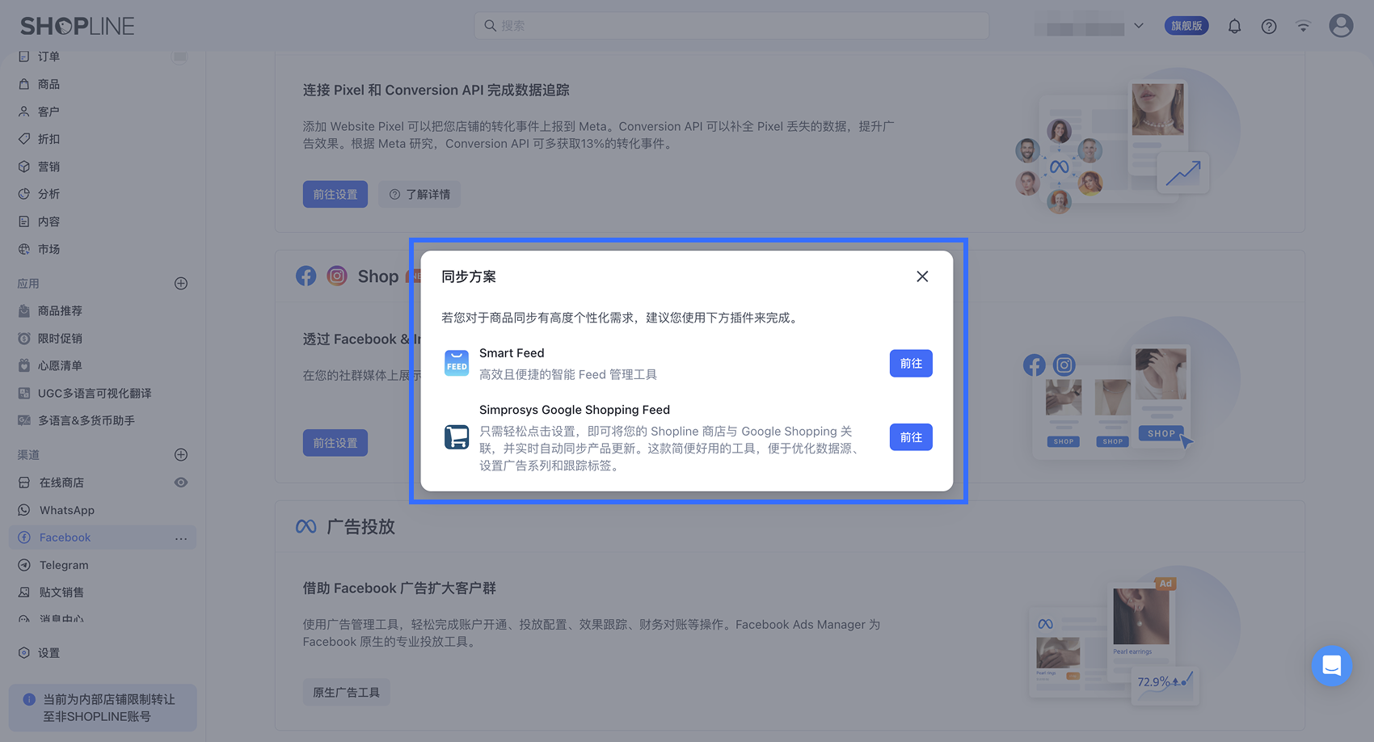Click the 内容 sidebar icon

pyautogui.click(x=24, y=221)
